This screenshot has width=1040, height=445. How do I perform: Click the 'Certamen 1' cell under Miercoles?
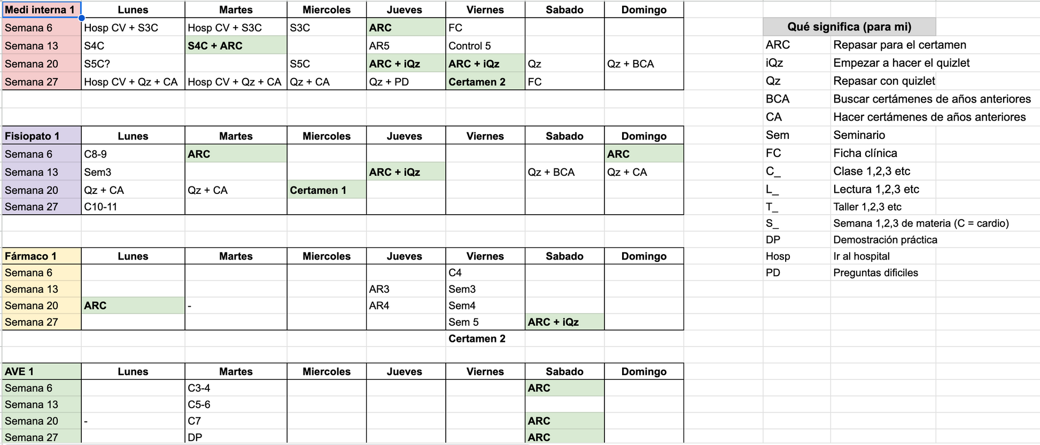point(327,190)
